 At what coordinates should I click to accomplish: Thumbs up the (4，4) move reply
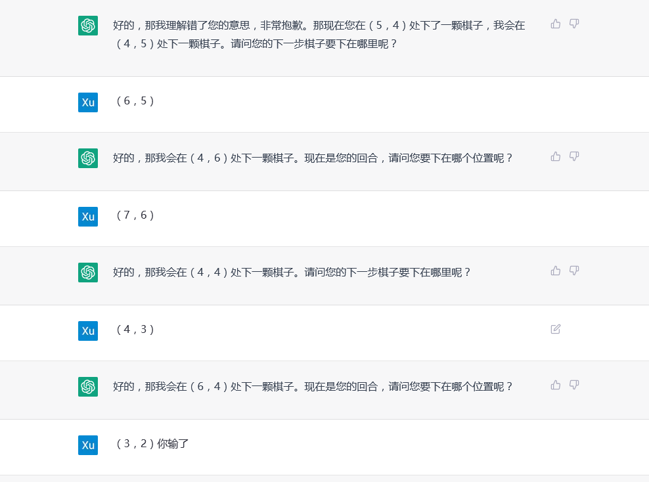point(556,271)
